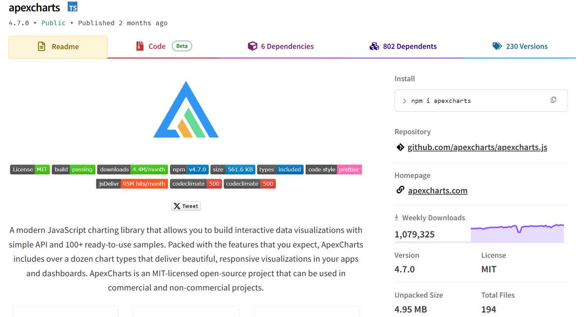This screenshot has width=584, height=317.
Task: Click the weekly downloads sparkline chart
Action: (x=517, y=233)
